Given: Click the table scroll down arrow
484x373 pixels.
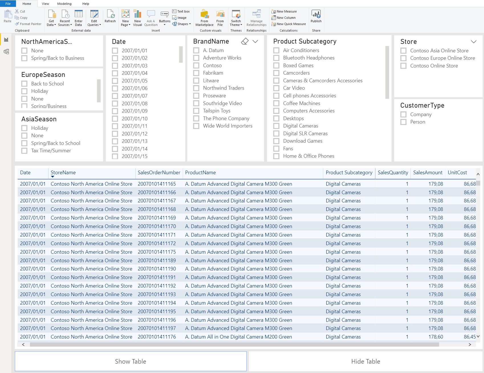Looking at the screenshot, I should 478,336.
